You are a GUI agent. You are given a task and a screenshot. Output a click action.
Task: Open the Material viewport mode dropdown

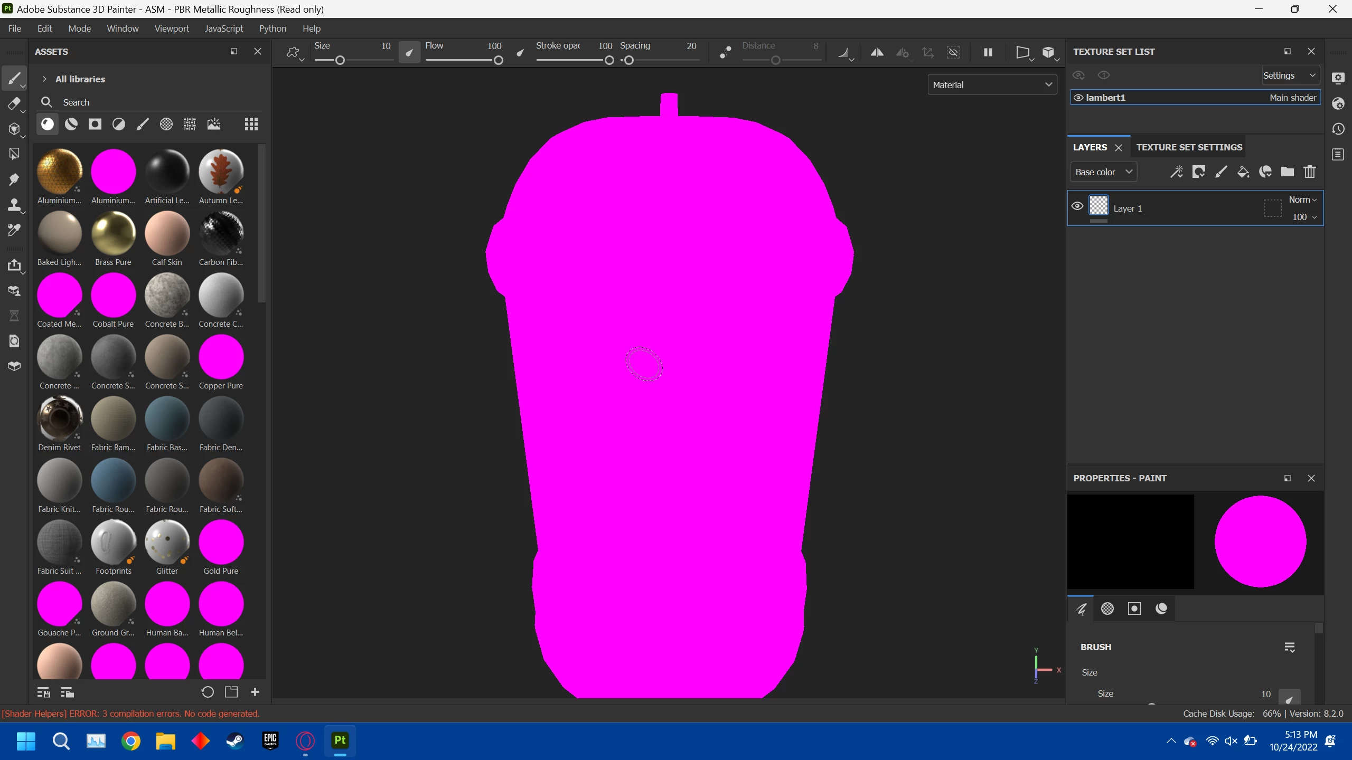[x=992, y=85]
